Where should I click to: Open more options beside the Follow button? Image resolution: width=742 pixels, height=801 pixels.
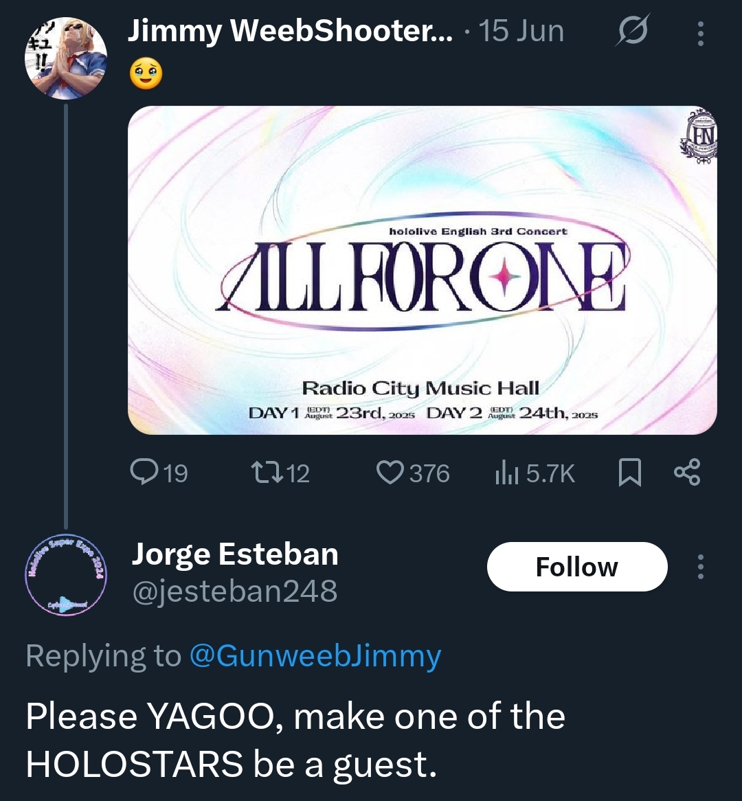tap(700, 567)
